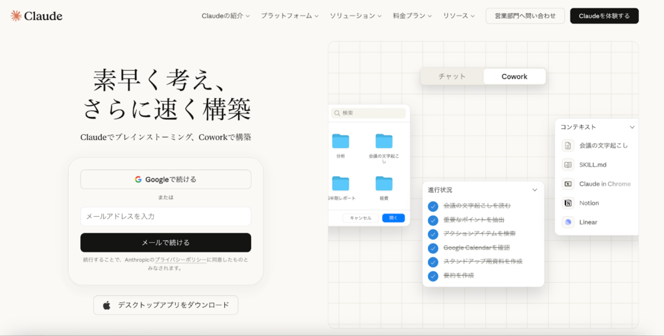The height and width of the screenshot is (336, 664).
Task: Toggle the 重要なポイントを抽出 checkbox
Action: point(433,220)
